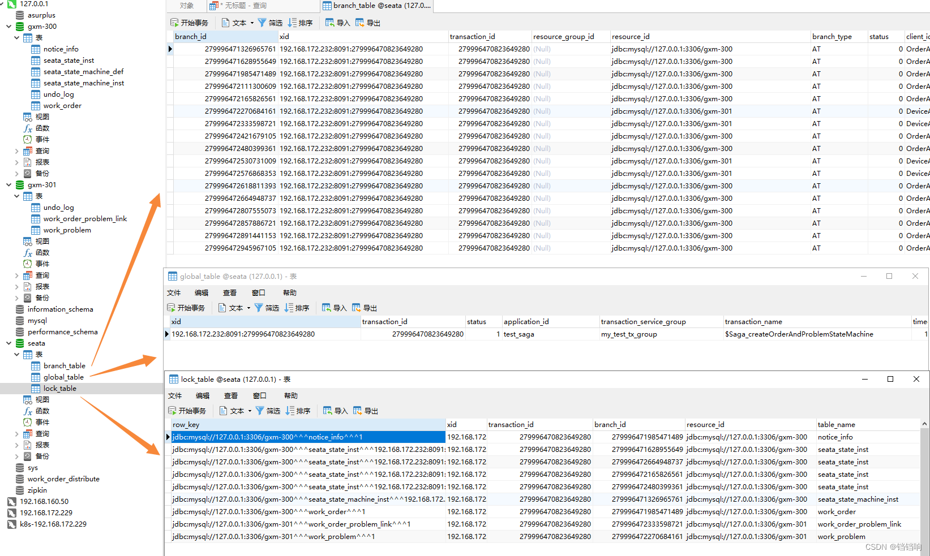Click the asurplus database icon
The height and width of the screenshot is (556, 930).
coord(20,15)
